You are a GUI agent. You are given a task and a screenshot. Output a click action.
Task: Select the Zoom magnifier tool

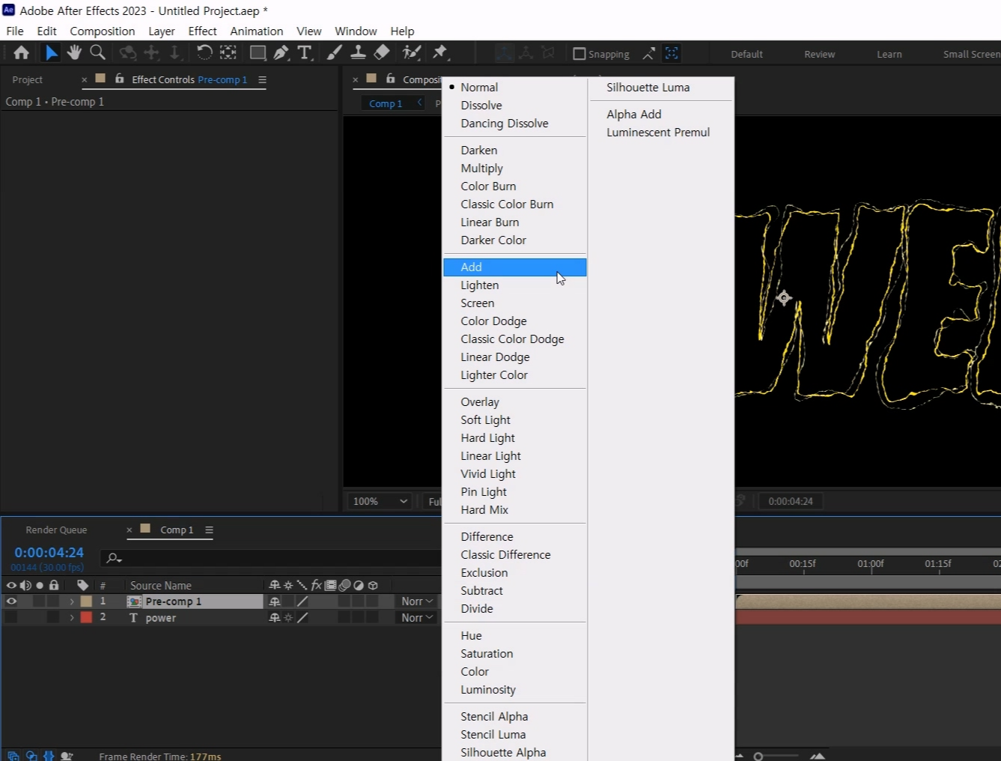tap(97, 52)
